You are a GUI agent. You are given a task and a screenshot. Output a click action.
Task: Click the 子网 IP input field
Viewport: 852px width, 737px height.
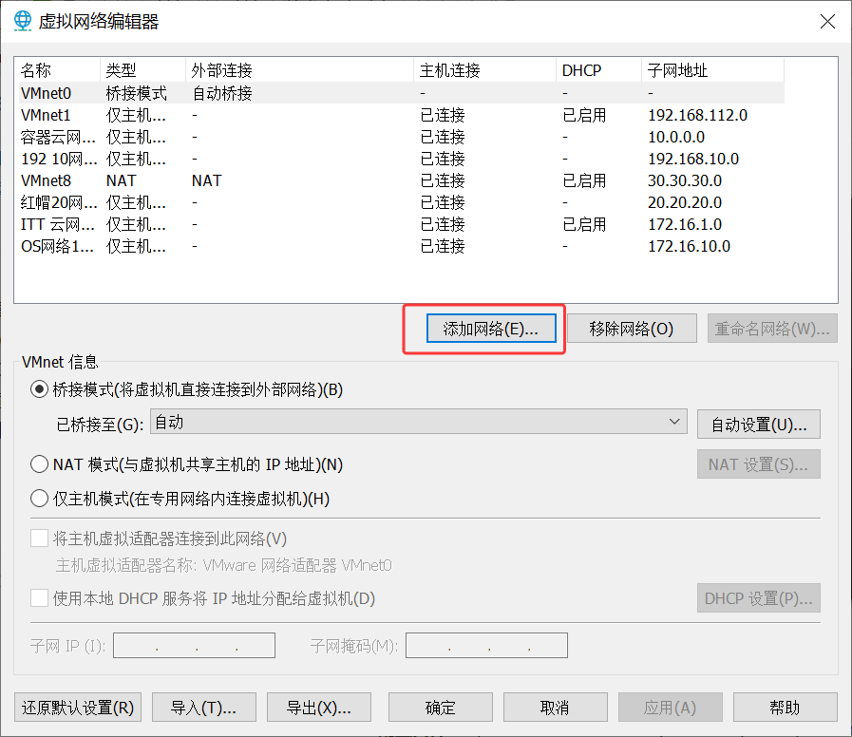click(194, 645)
